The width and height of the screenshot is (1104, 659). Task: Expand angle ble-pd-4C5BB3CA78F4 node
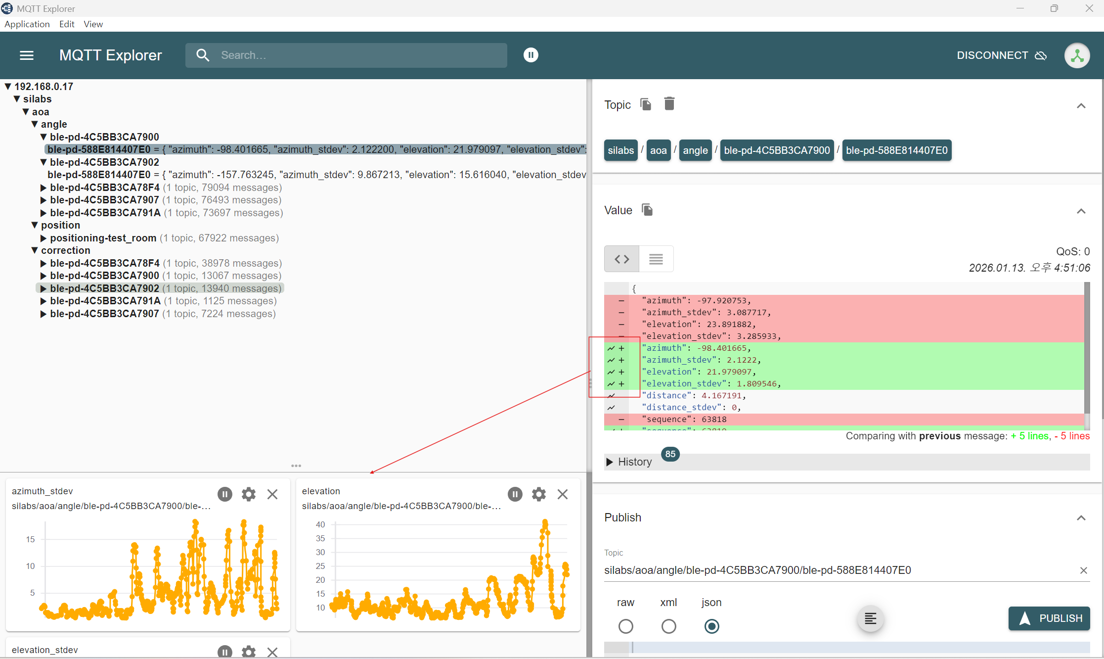pyautogui.click(x=44, y=188)
